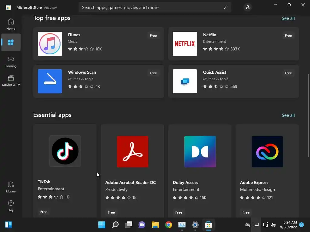Click the Windows Scan title text
The image size is (310, 232).
[82, 72]
